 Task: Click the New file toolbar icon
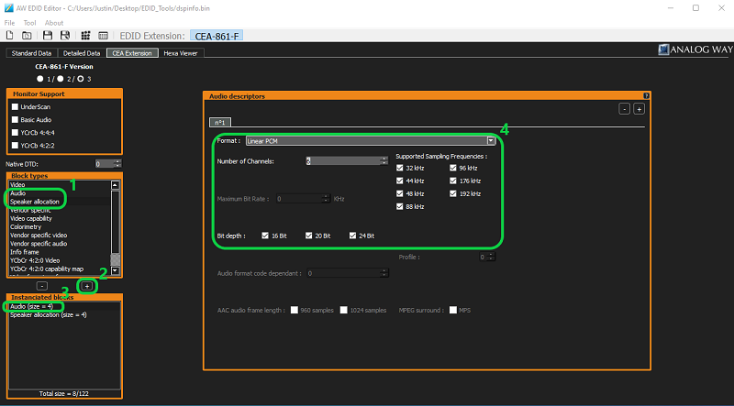coord(9,36)
